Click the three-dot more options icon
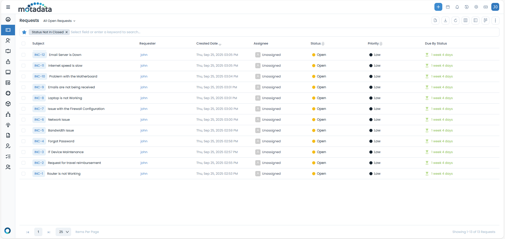The height and width of the screenshot is (239, 505). [495, 21]
